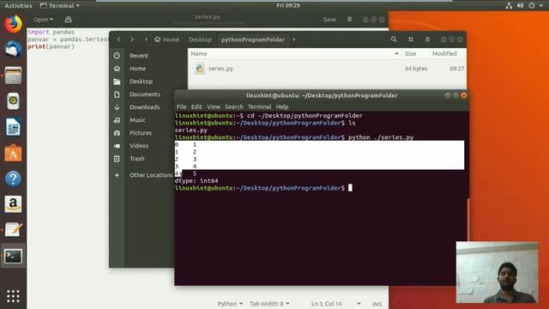Select Home in Files sidebar
The height and width of the screenshot is (309, 549).
137,69
